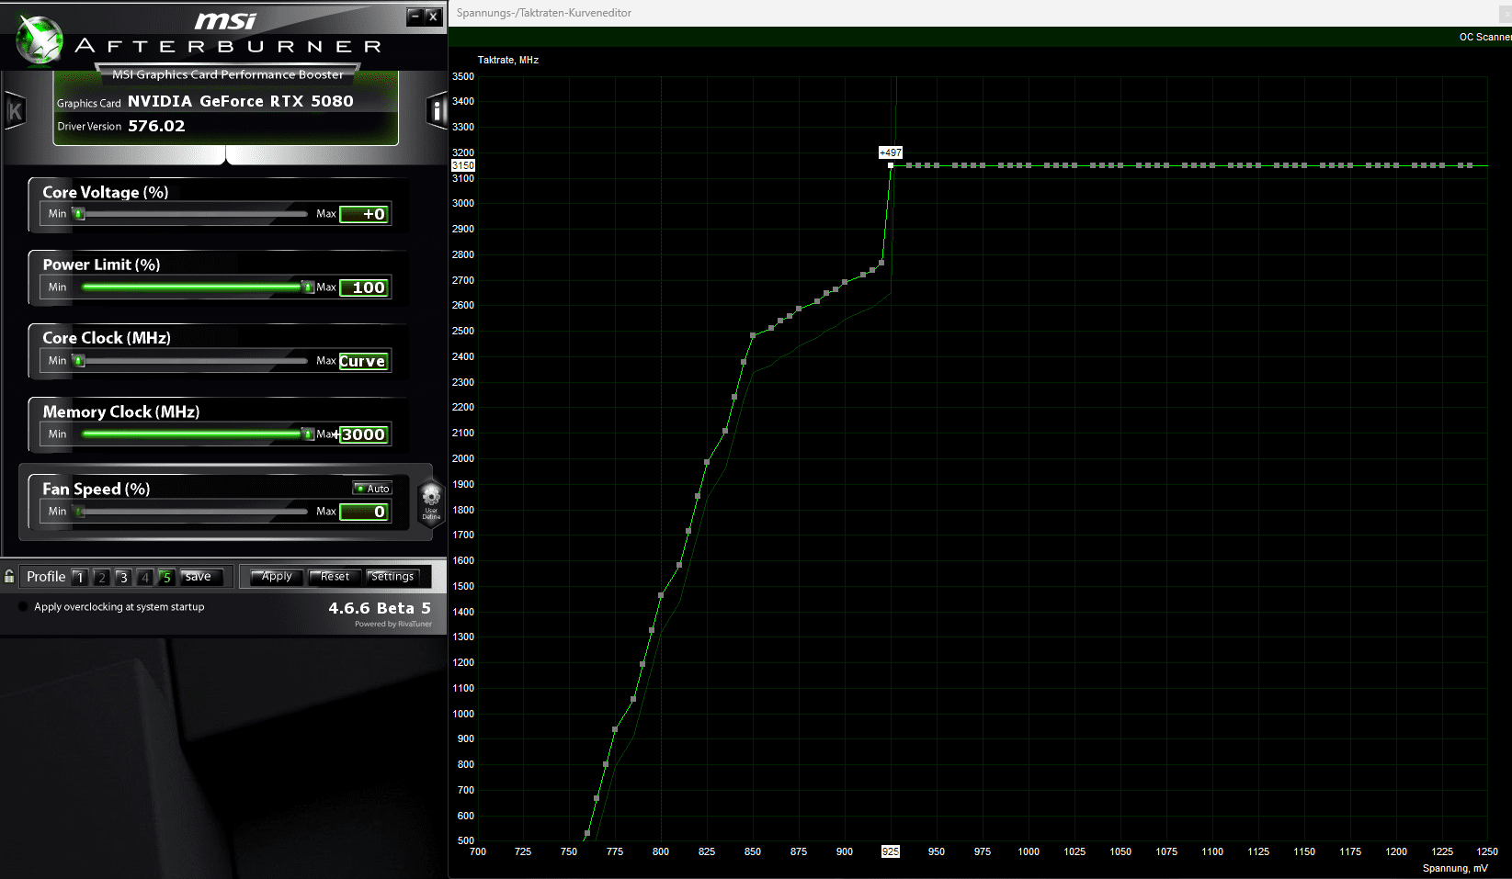Select profile slot 1
The image size is (1512, 879).
click(80, 578)
